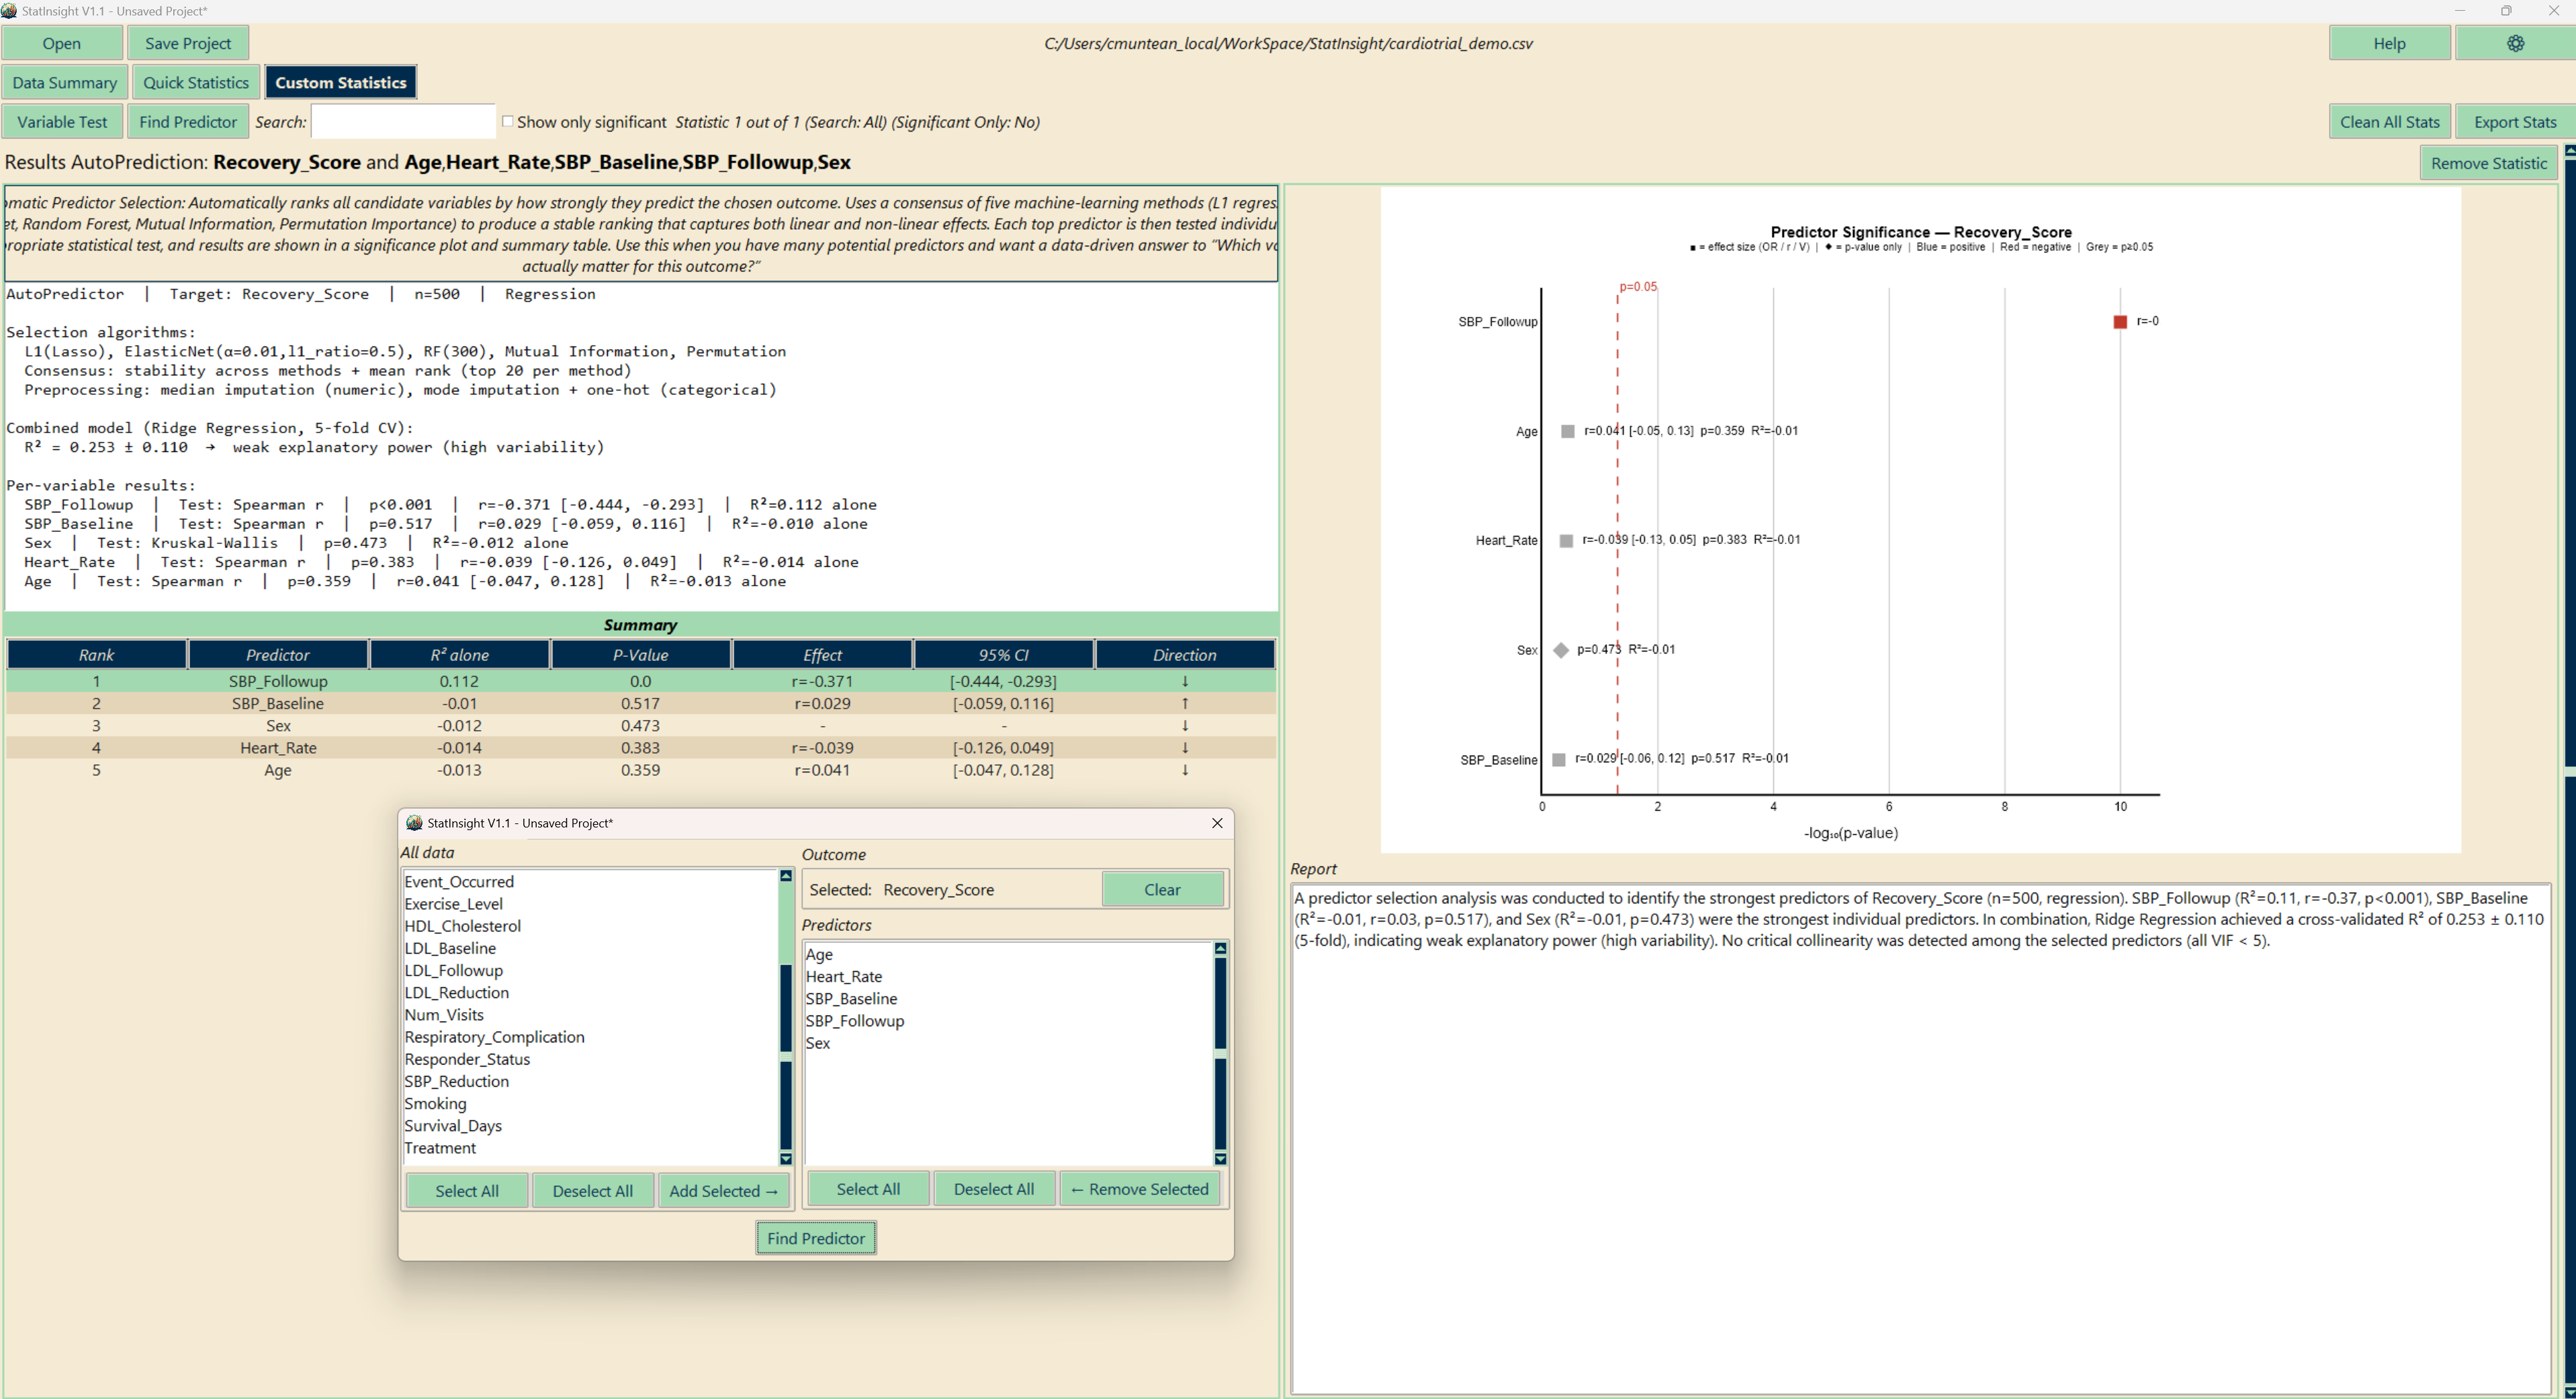Switch to Quick Statistics tab

click(195, 82)
